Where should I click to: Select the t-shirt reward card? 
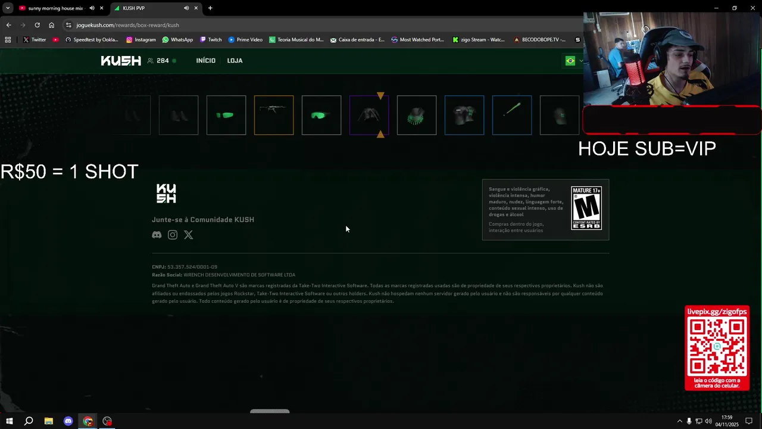[464, 115]
